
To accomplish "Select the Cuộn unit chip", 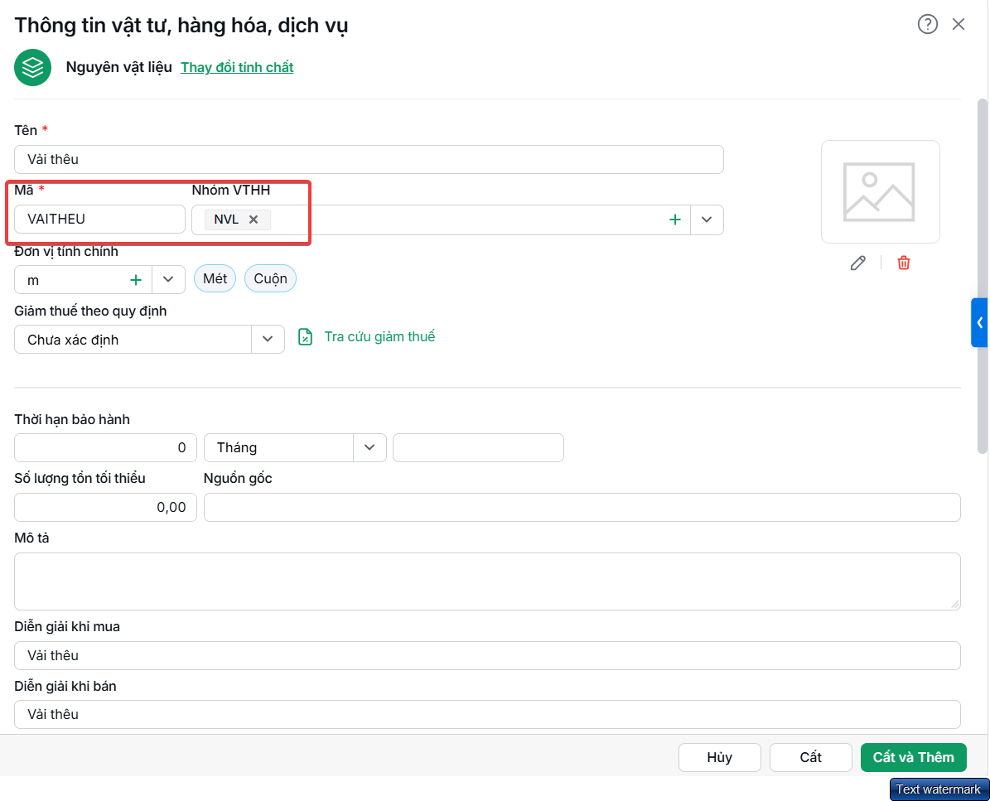I will 270,278.
